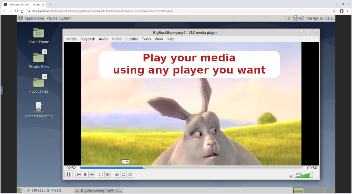The height and width of the screenshot is (194, 352).
Task: Bookmark this page with star icon
Action: (334, 11)
